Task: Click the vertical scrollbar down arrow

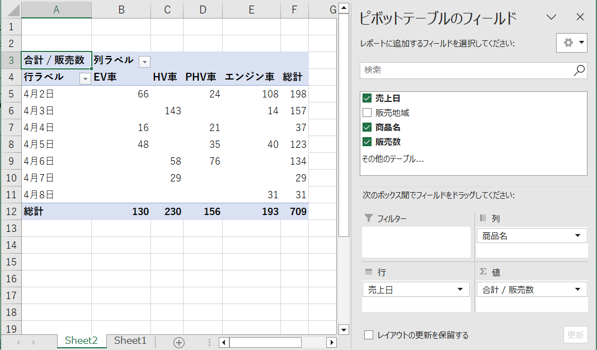Action: (344, 330)
